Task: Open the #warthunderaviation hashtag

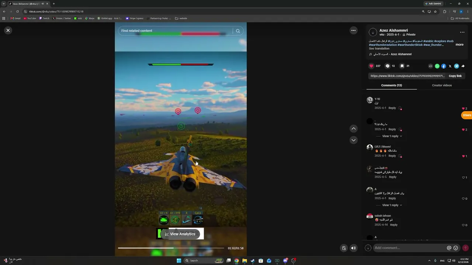Action: click(383, 45)
